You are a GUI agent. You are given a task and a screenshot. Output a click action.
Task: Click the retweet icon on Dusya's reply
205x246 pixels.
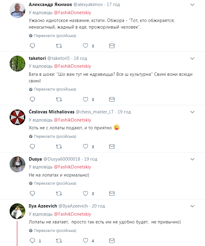(59, 193)
